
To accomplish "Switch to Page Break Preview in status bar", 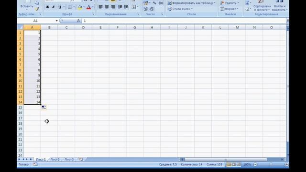I will point(239,164).
